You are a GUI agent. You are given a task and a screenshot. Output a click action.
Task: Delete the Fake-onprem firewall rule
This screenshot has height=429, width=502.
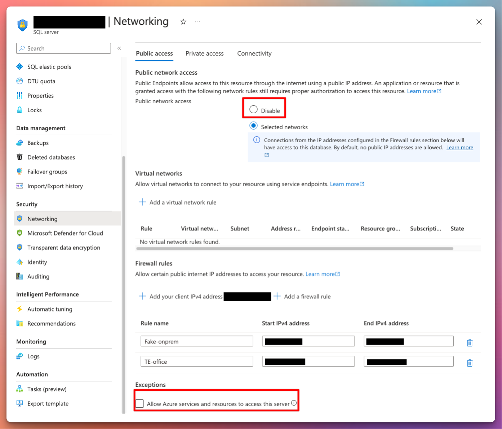[x=470, y=343]
